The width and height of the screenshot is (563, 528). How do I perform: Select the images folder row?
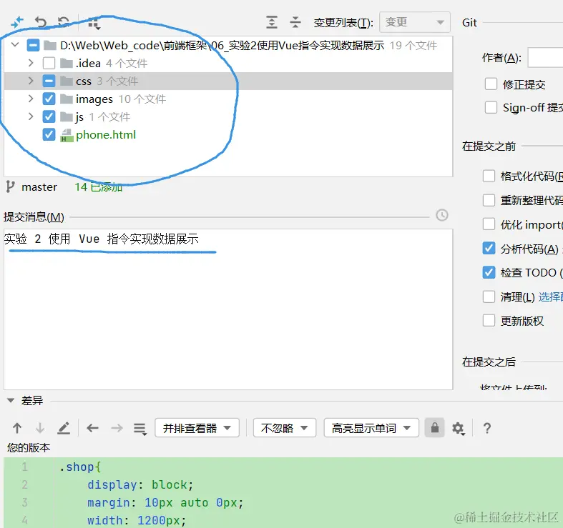(x=228, y=99)
